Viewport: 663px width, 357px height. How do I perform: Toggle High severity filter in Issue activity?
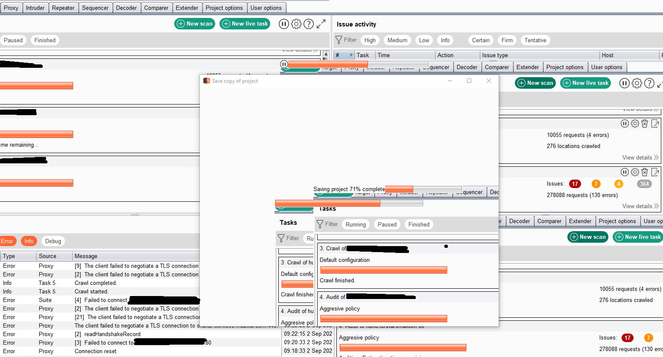pos(370,40)
